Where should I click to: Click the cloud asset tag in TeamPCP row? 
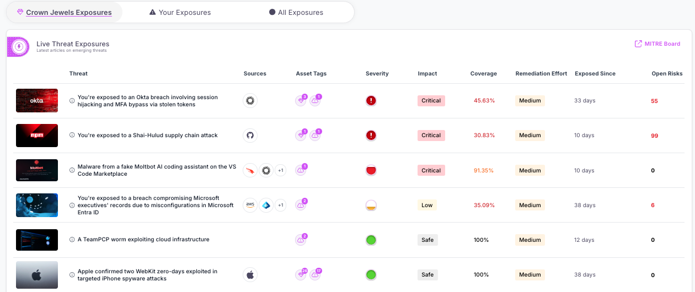pyautogui.click(x=301, y=240)
